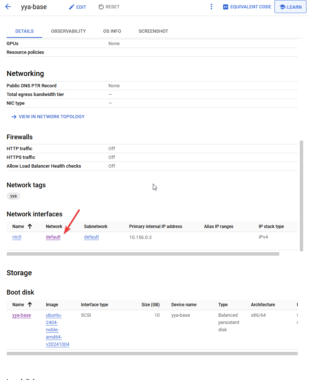
Task: Open the ubuntu-2404-noble image link
Action: point(58,330)
